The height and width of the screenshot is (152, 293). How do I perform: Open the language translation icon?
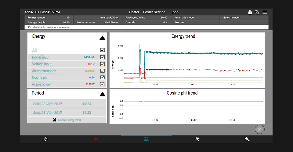click(257, 12)
